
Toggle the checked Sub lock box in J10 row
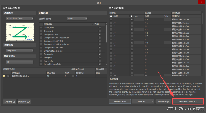click(132, 43)
